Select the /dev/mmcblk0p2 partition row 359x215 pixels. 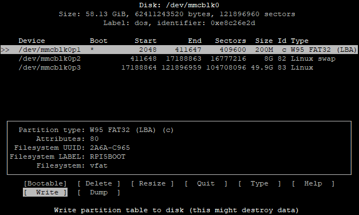pyautogui.click(x=177, y=58)
